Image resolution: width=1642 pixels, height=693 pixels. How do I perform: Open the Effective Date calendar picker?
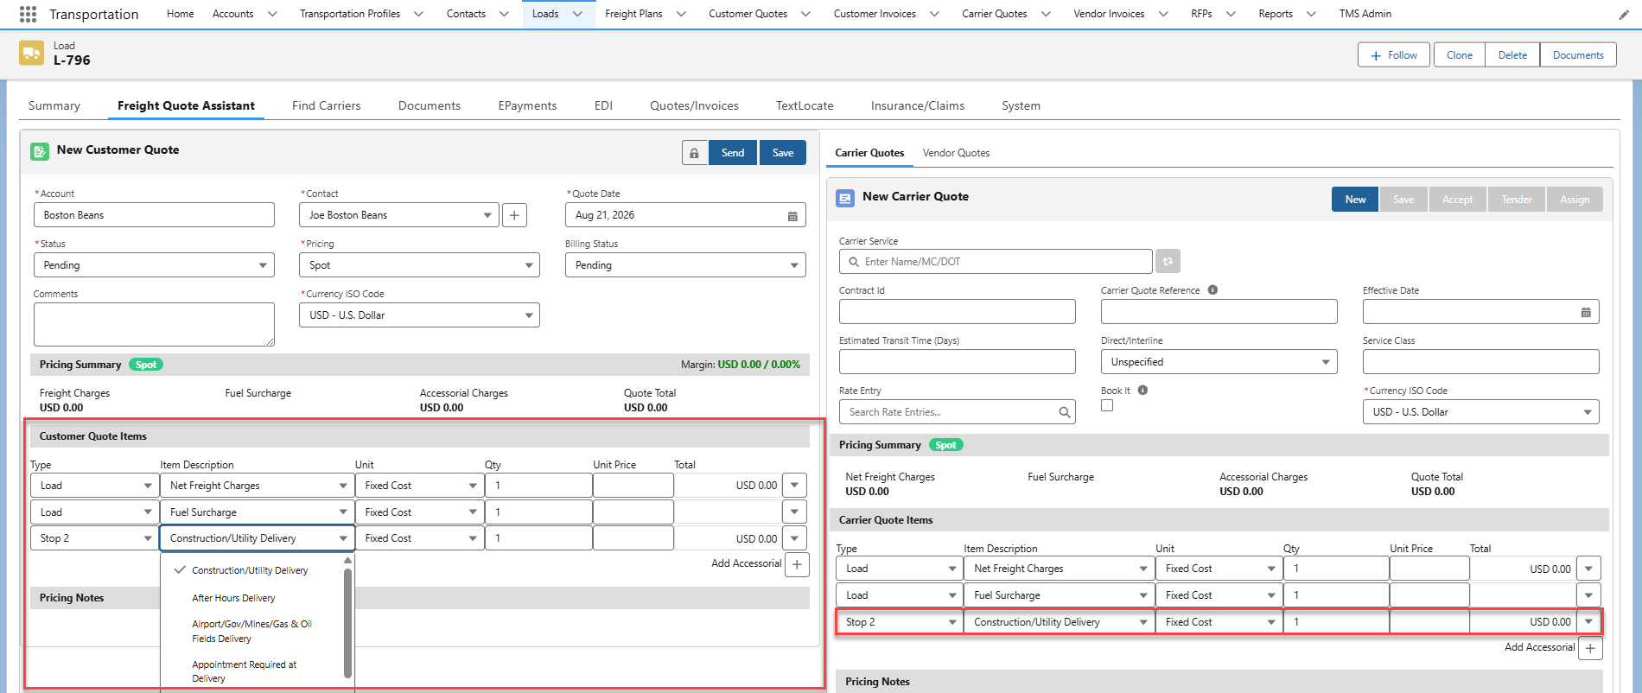click(1586, 312)
